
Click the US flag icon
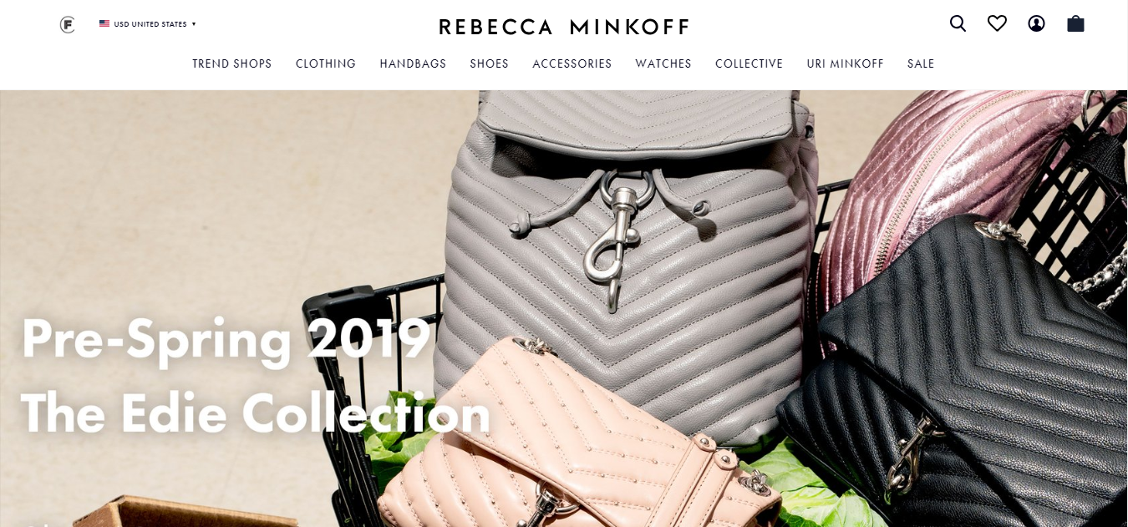(104, 24)
